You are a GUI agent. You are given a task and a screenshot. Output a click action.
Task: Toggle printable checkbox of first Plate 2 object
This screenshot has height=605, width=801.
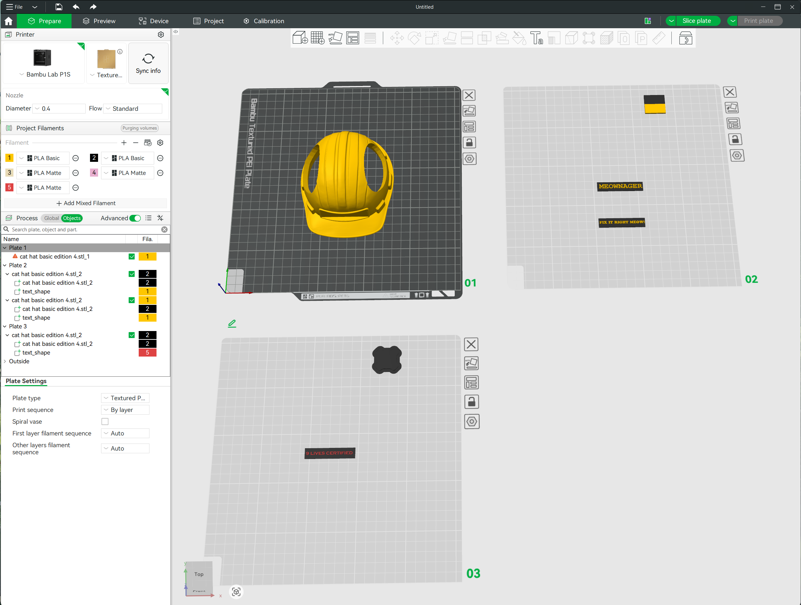click(x=132, y=274)
